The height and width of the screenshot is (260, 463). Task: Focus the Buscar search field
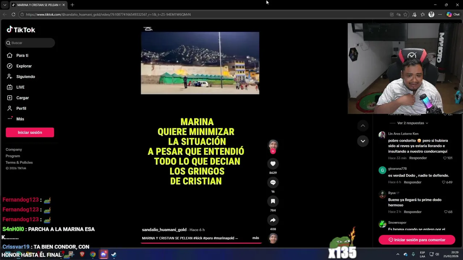[30, 43]
